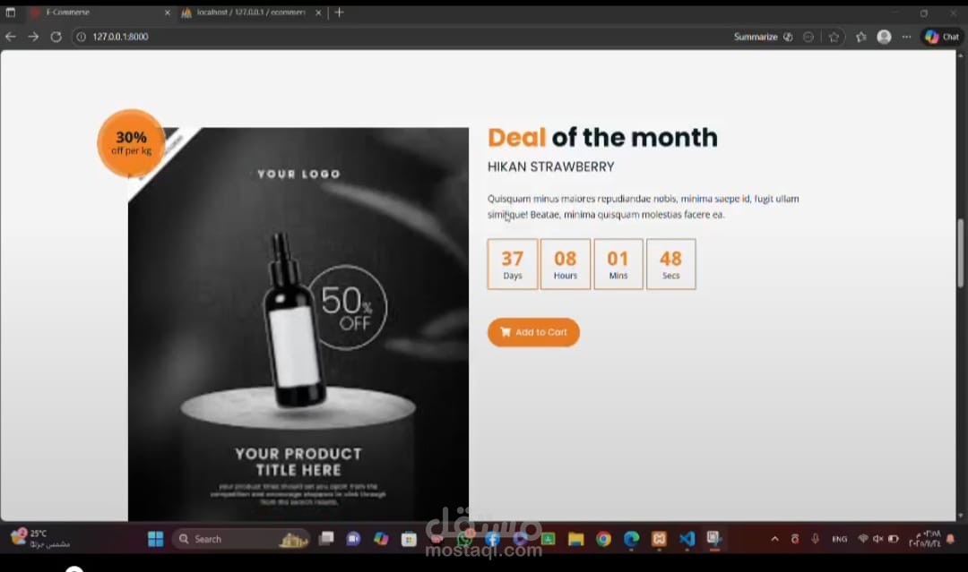Expand the system tray hidden icons chevron
Viewport: 968px width, 572px height.
[x=774, y=539]
